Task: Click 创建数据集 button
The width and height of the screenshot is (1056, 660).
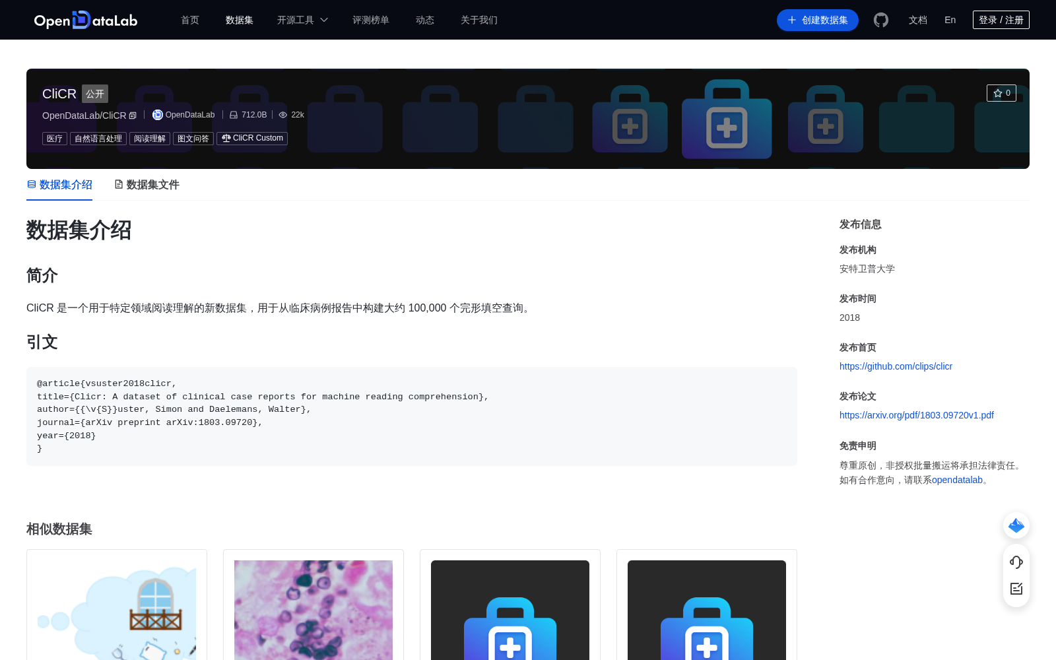Action: coord(818,20)
